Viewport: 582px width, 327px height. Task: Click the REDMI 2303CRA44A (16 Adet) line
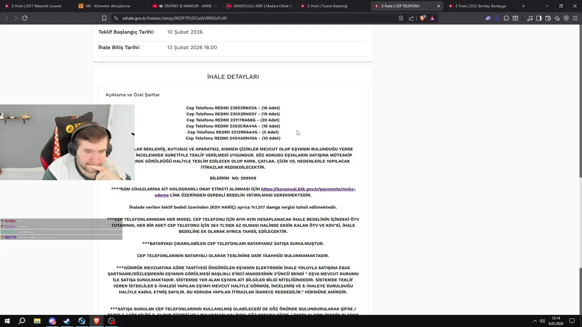click(x=233, y=126)
